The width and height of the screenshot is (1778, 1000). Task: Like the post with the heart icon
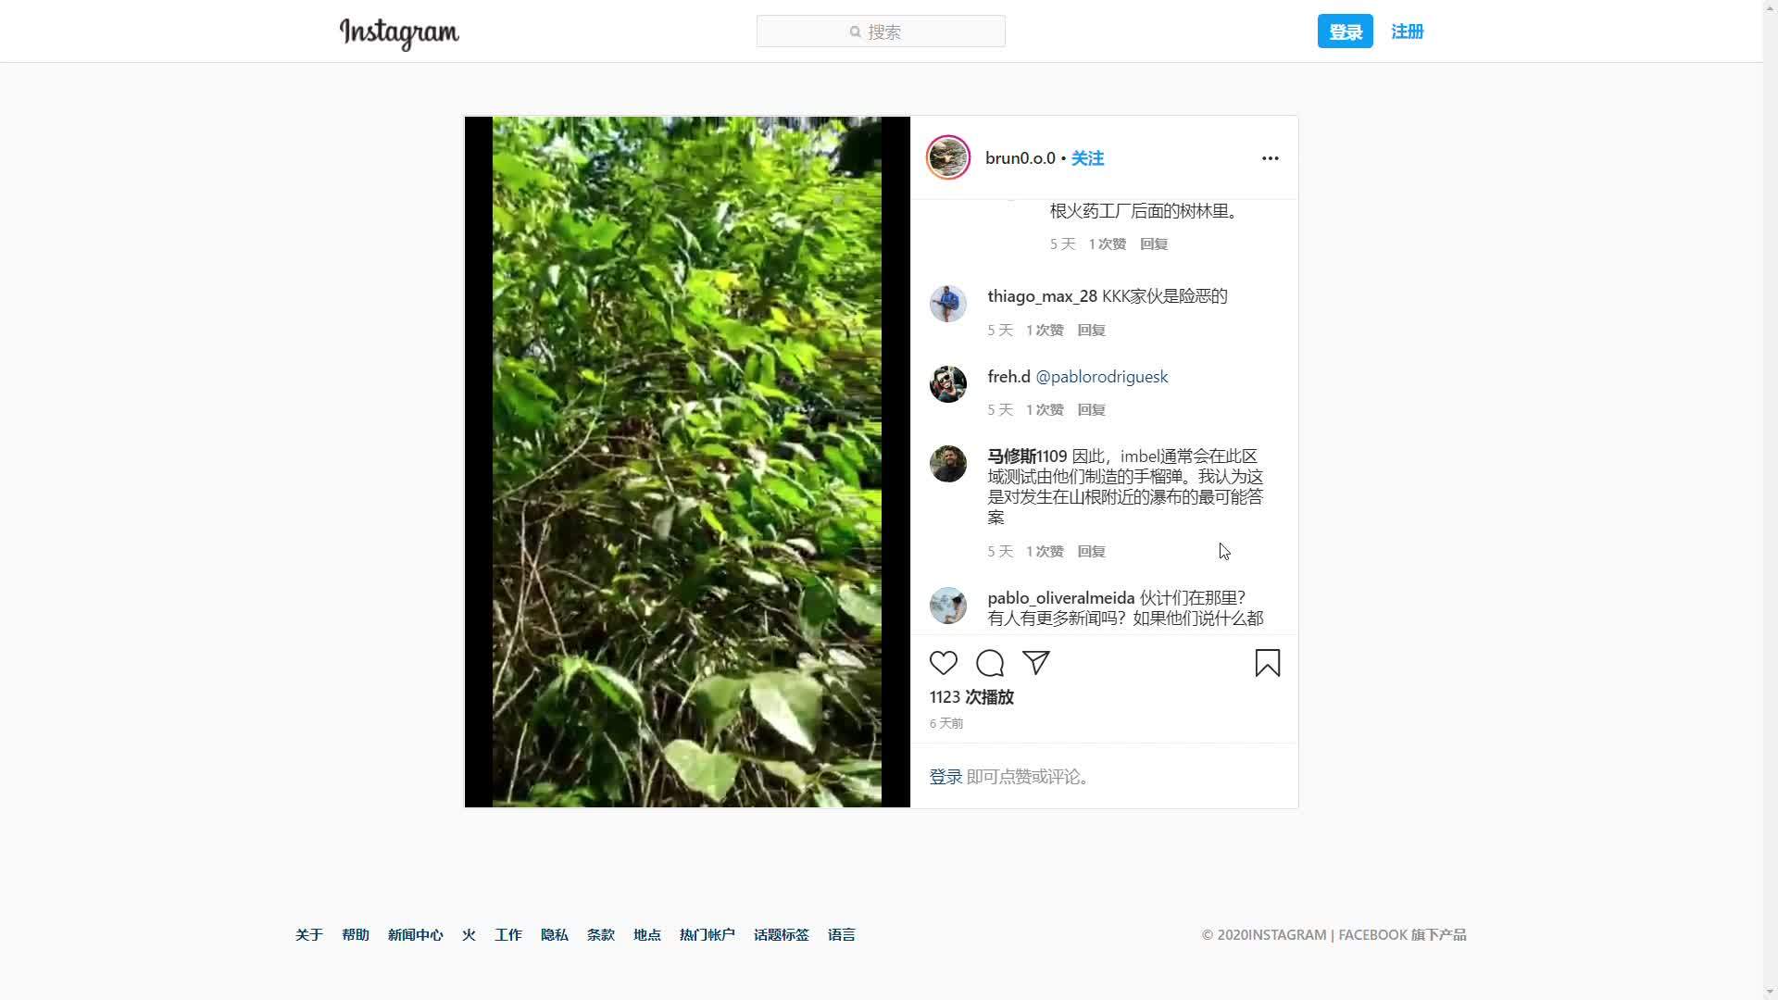(943, 663)
